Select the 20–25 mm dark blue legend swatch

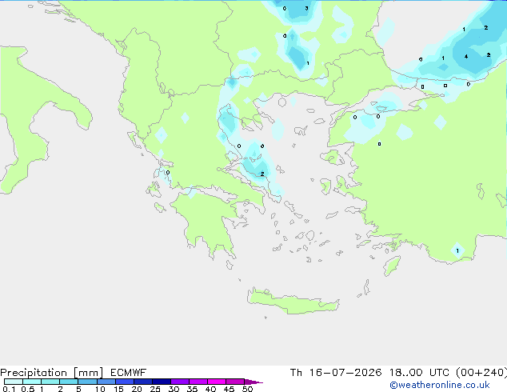coord(143,382)
